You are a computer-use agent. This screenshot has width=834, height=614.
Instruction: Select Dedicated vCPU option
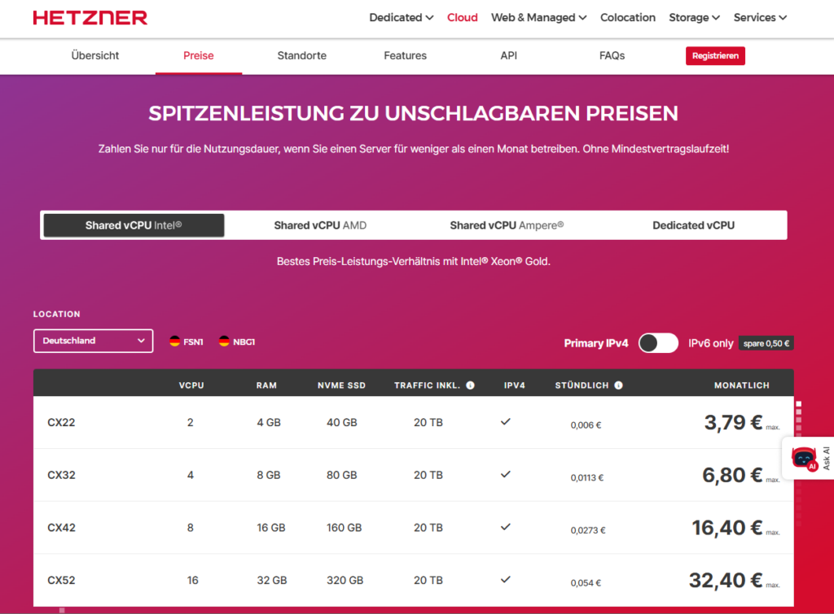tap(694, 225)
